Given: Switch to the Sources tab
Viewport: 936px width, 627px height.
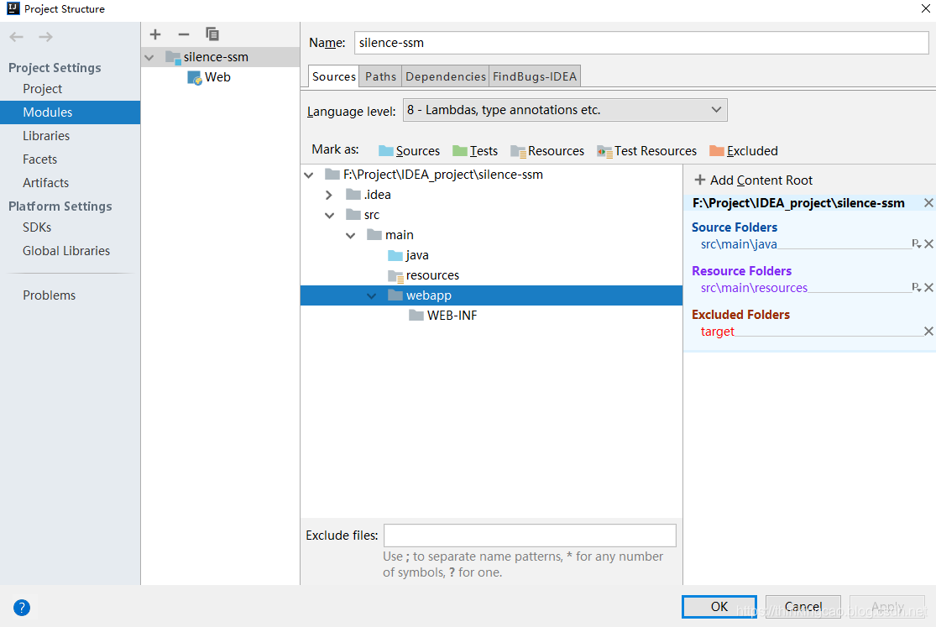Looking at the screenshot, I should [334, 76].
